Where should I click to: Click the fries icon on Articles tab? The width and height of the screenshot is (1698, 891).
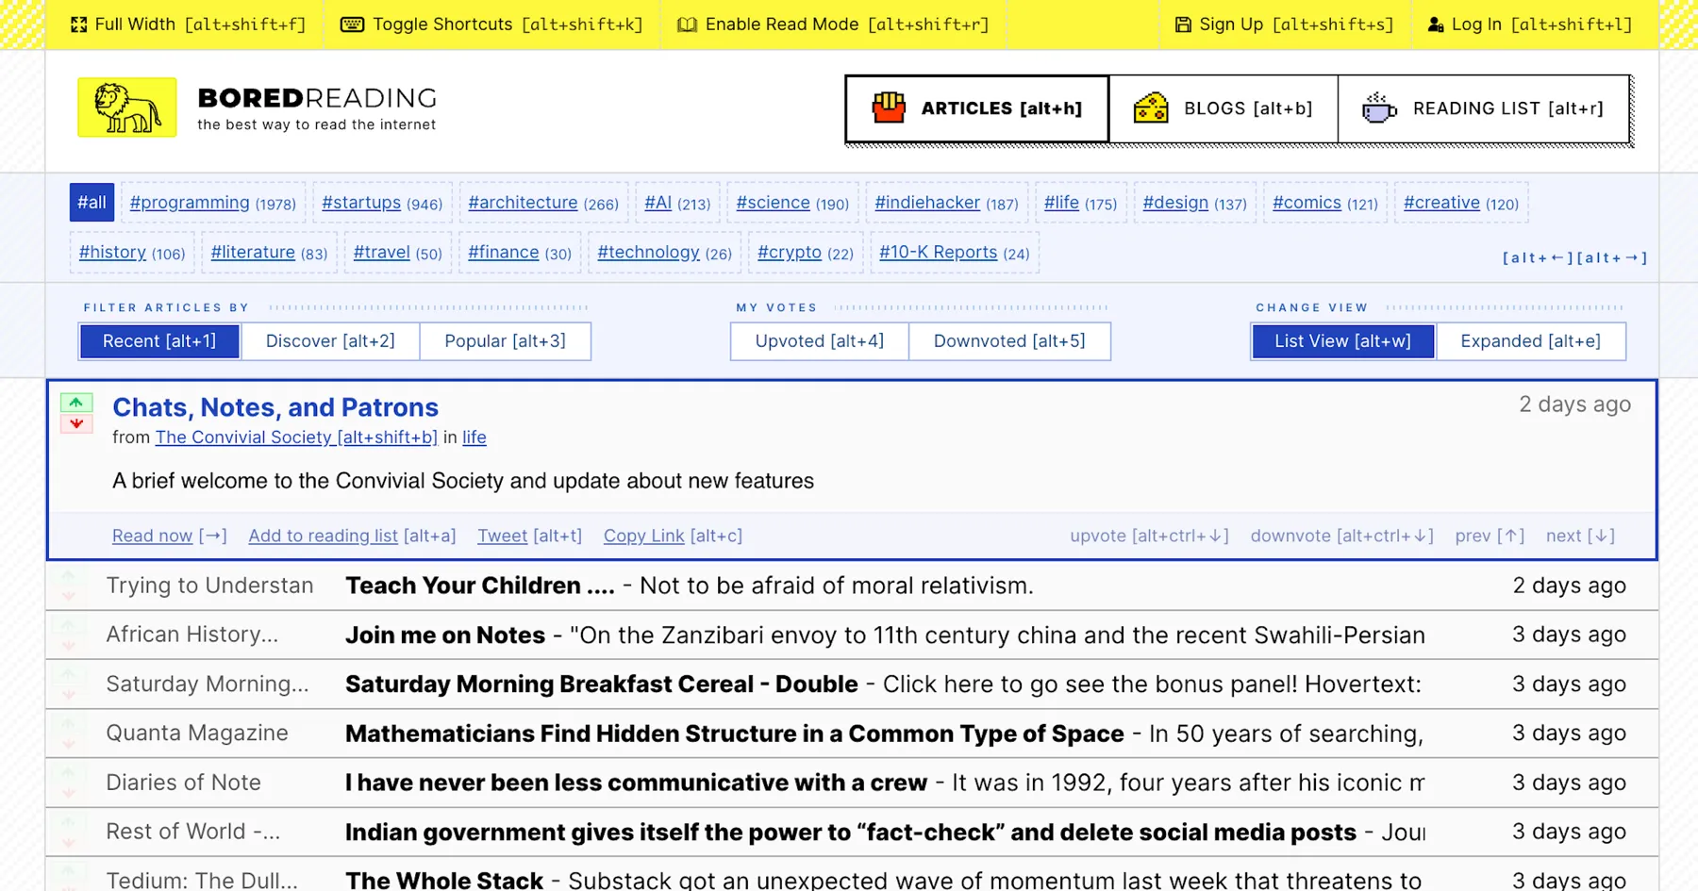tap(889, 108)
